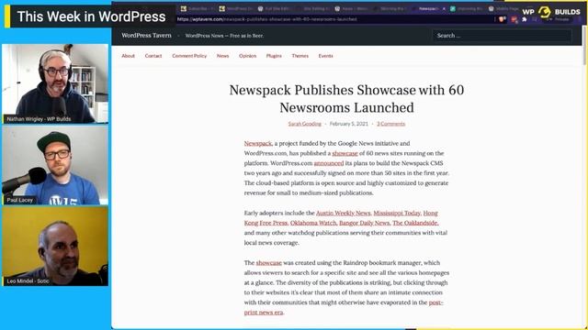
Task: Open the 3 Comments link
Action: [390, 124]
